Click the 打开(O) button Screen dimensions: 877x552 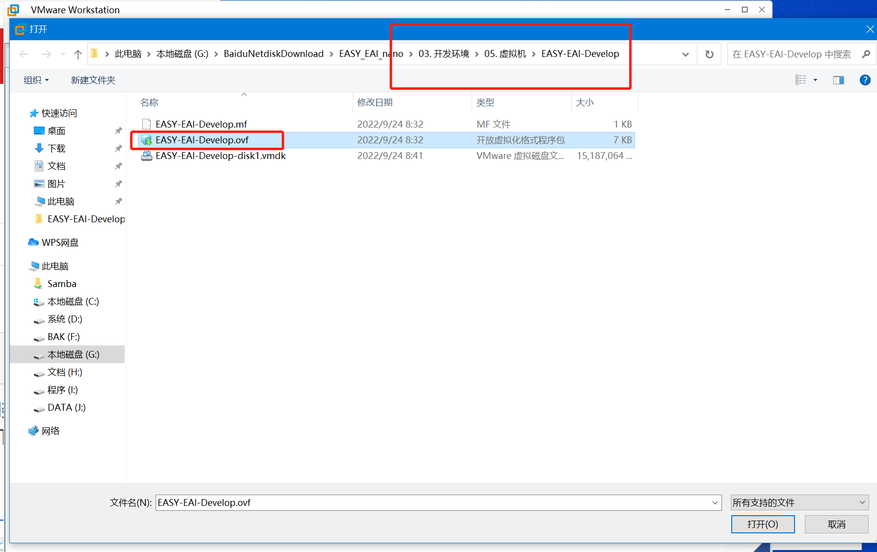click(x=762, y=524)
